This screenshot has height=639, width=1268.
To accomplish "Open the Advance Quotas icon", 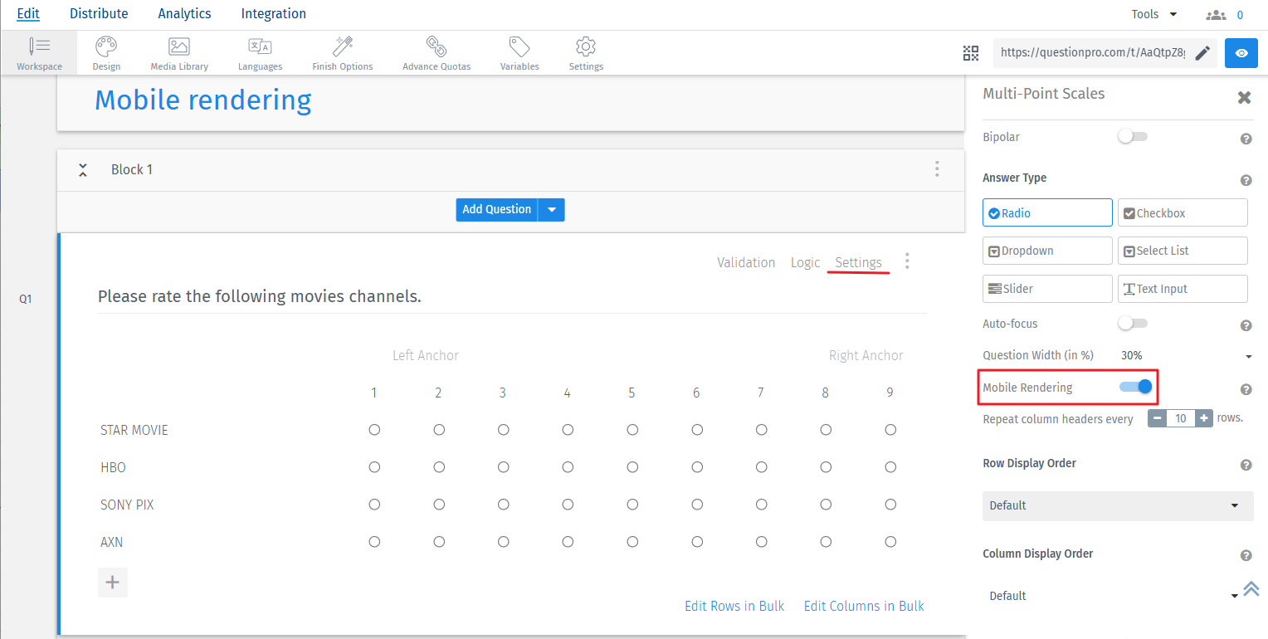I will point(436,46).
